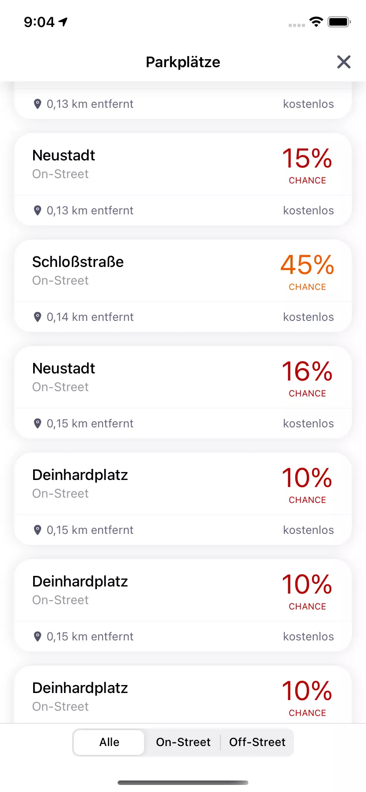Image resolution: width=366 pixels, height=792 pixels.
Task: Tap the location arrow beside the clock
Action: tap(63, 22)
